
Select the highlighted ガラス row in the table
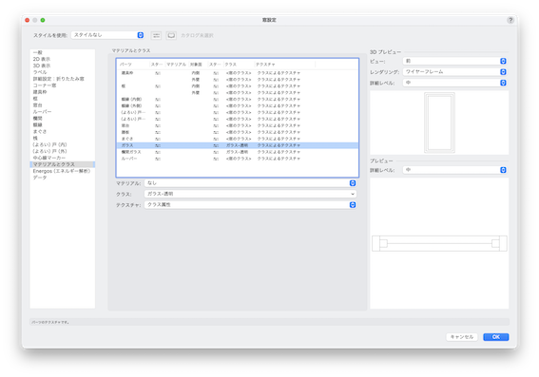point(238,145)
